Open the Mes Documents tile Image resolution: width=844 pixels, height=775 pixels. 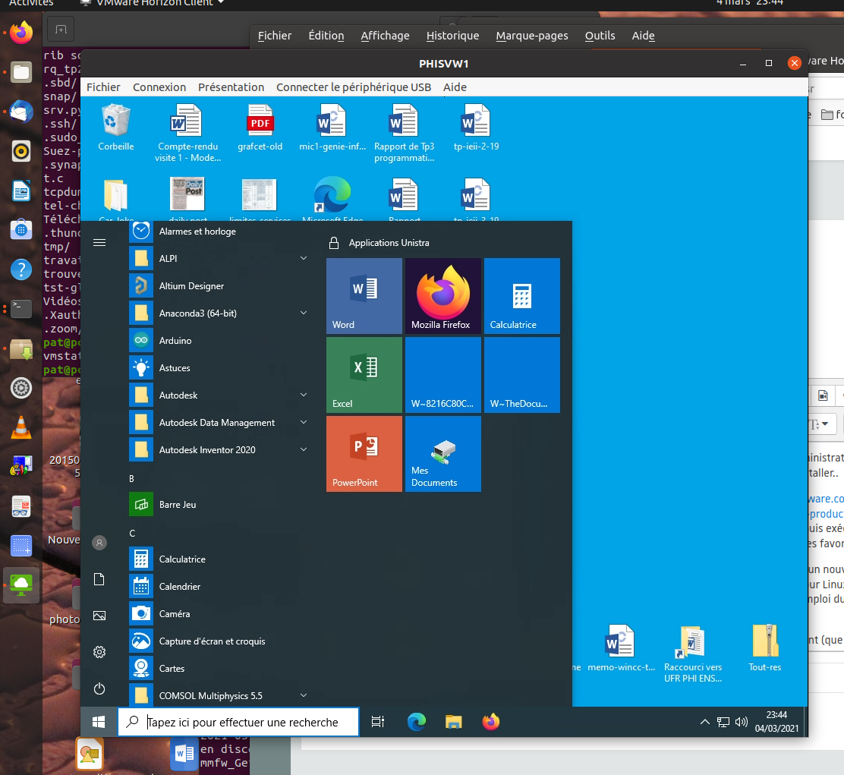443,454
